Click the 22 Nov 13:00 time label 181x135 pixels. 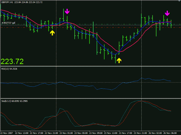(22, 133)
